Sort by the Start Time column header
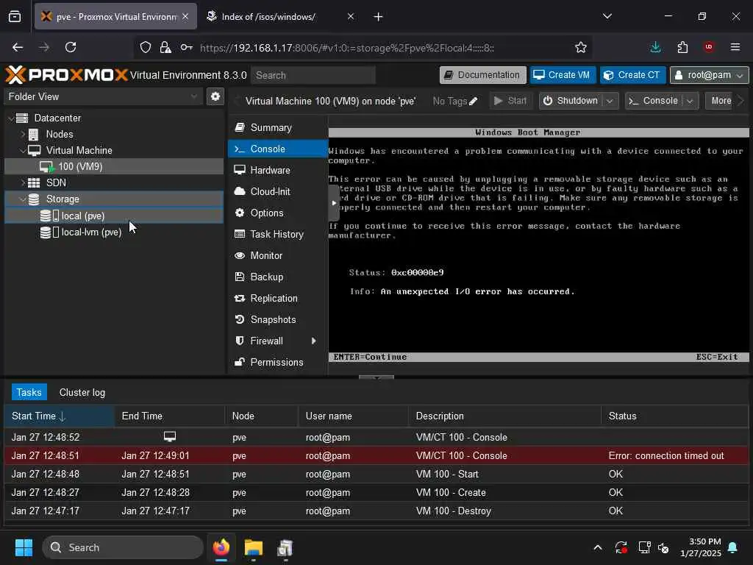This screenshot has height=565, width=753. [x=59, y=416]
